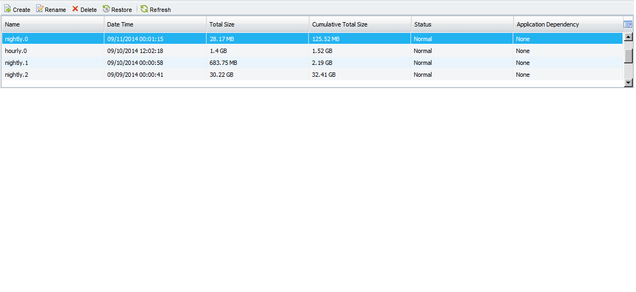Click the scrollbar down arrow
This screenshot has height=292, width=636.
click(628, 83)
